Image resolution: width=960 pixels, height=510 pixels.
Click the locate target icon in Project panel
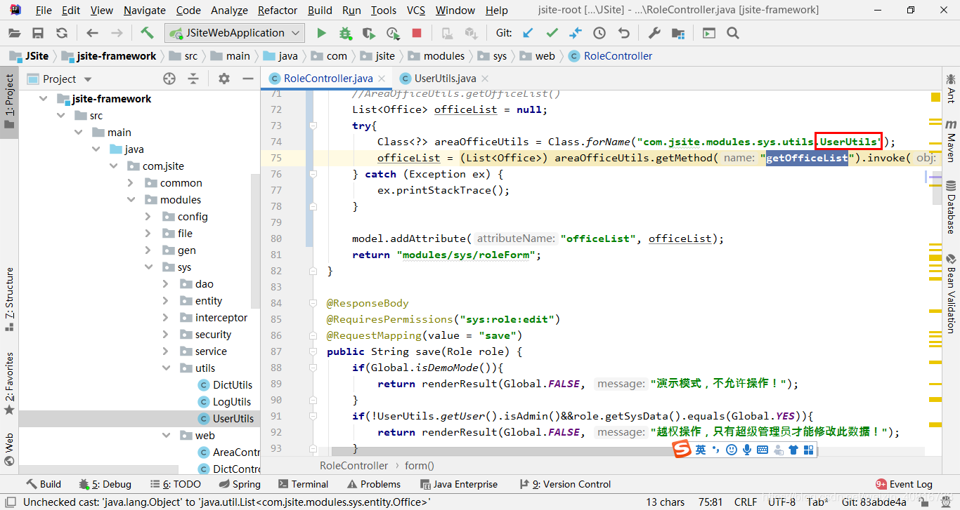[169, 79]
